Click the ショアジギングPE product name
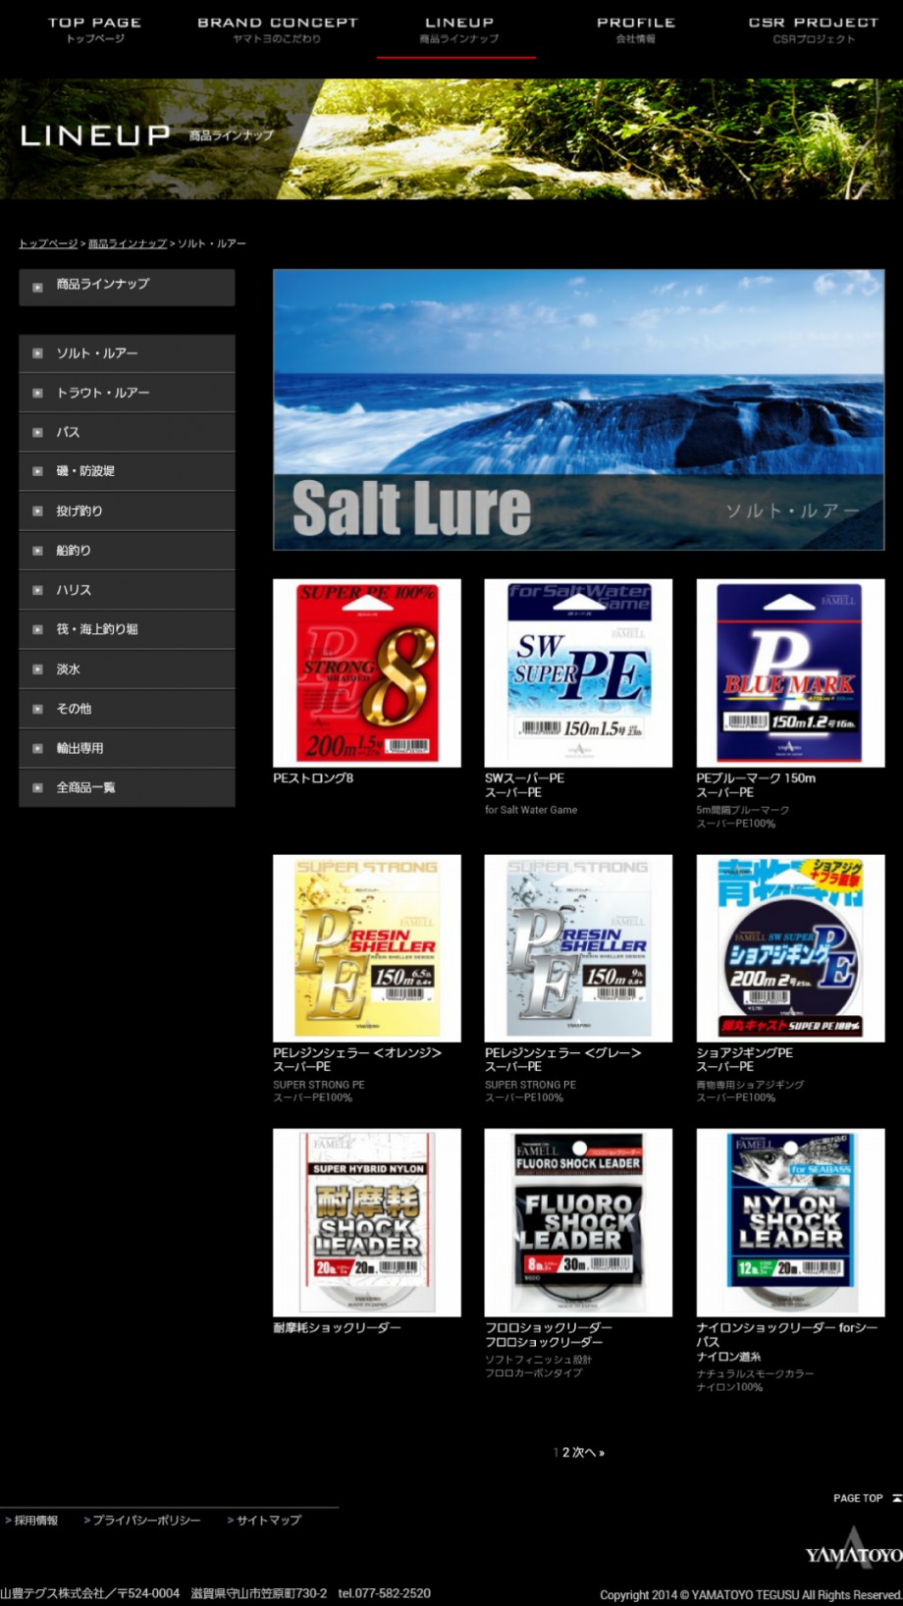The height and width of the screenshot is (1606, 903). [745, 1052]
